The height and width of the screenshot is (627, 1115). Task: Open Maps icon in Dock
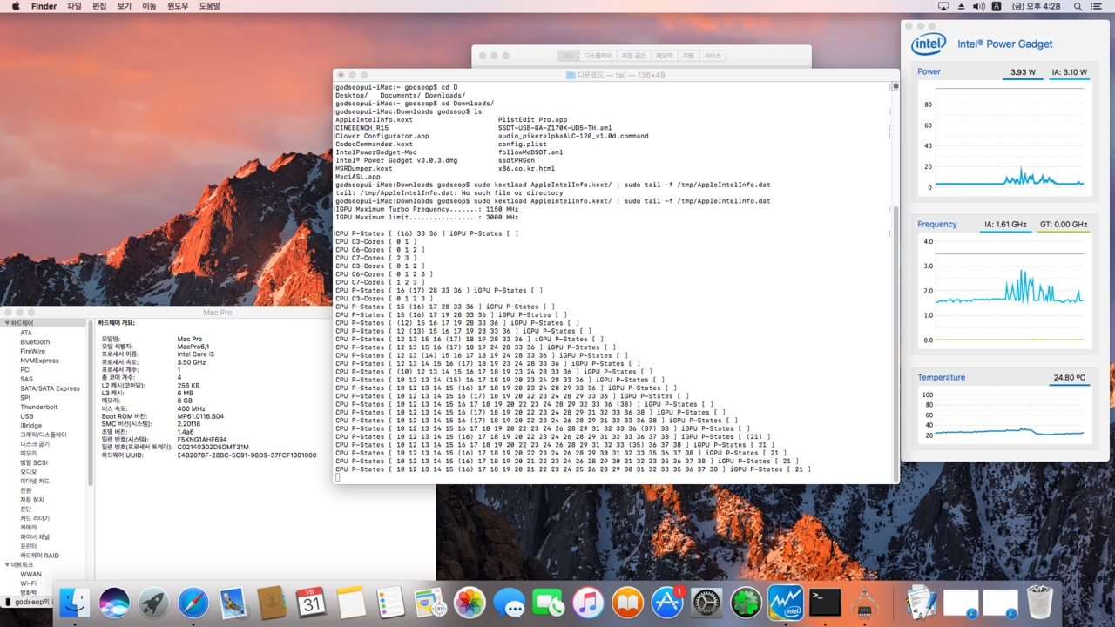pos(429,603)
